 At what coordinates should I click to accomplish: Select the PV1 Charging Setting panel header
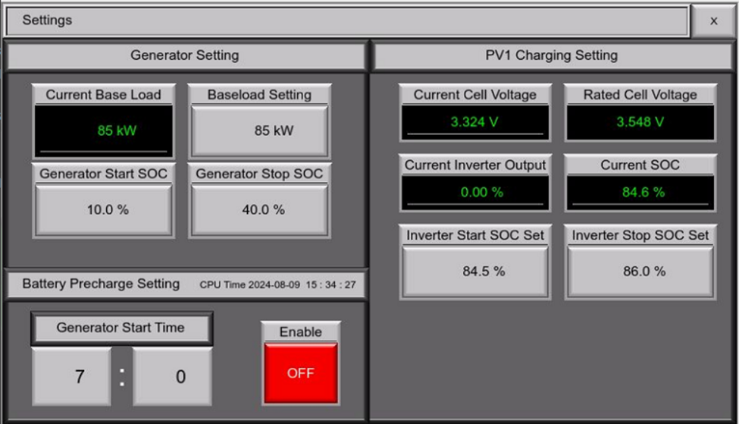click(551, 55)
